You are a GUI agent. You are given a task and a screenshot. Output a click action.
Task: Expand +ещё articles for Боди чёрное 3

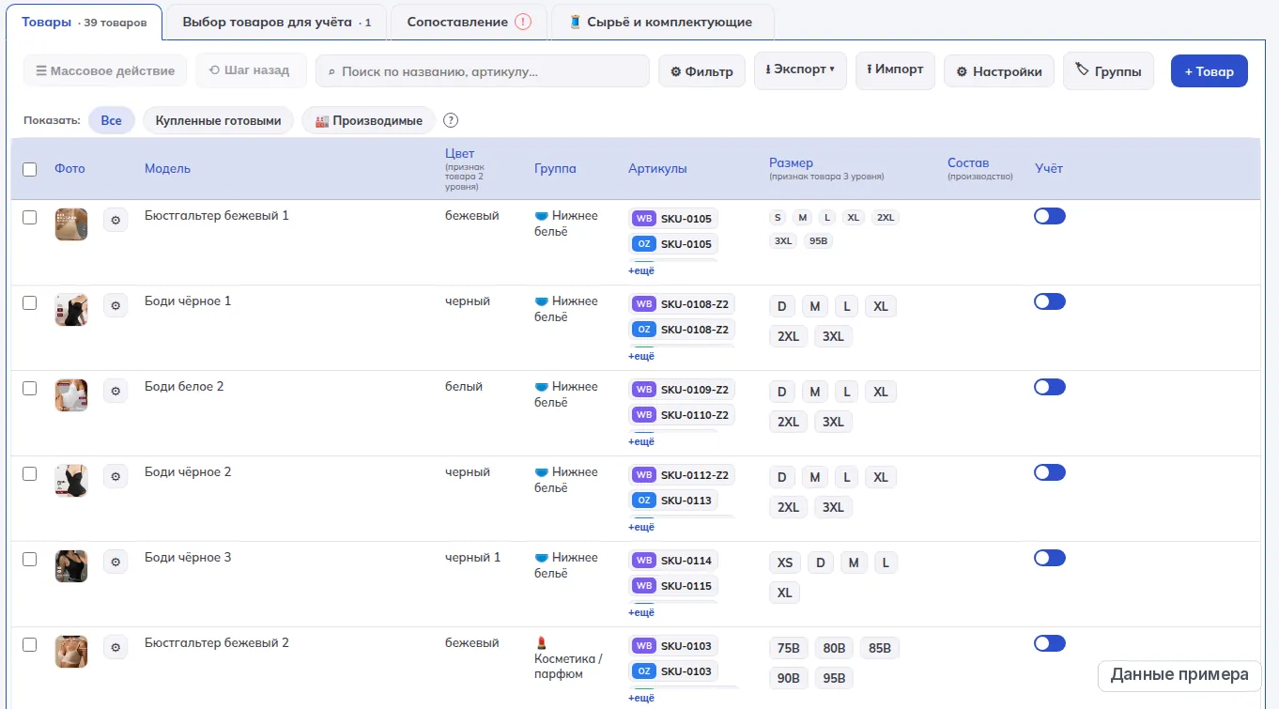(x=641, y=612)
